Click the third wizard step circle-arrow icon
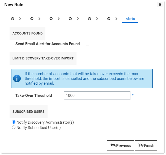The height and width of the screenshot is (155, 166). pos(51,19)
